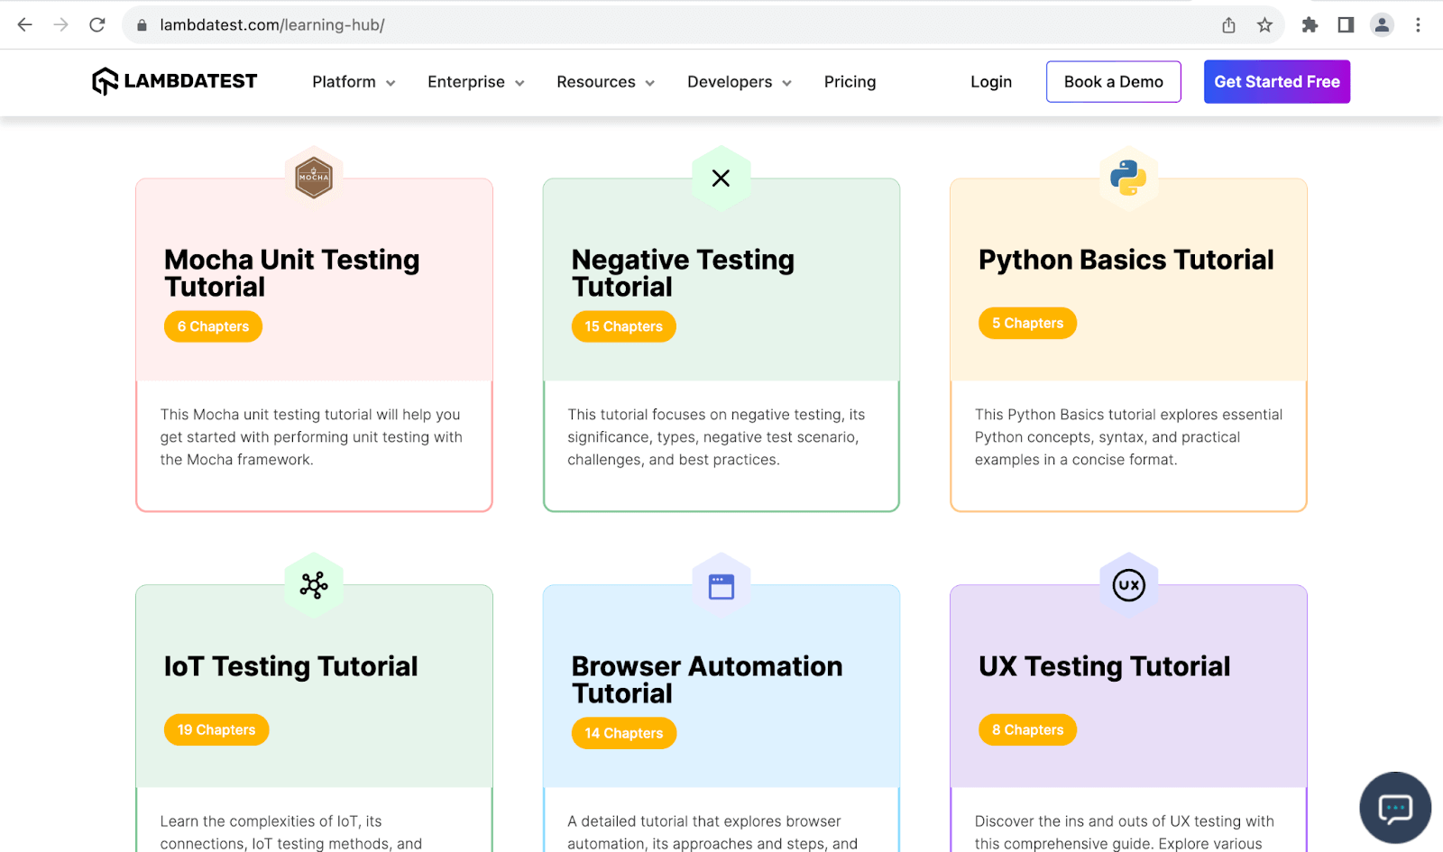Click the Book a Demo button

point(1113,81)
